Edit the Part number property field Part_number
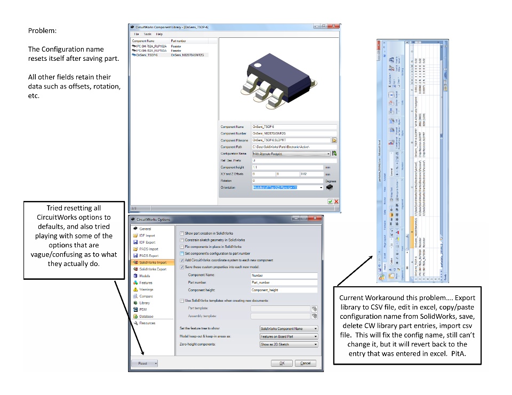 (x=284, y=283)
